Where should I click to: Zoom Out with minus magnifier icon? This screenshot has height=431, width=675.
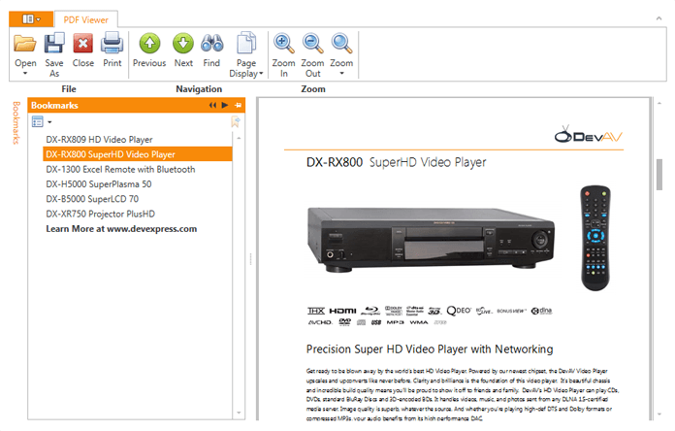312,43
